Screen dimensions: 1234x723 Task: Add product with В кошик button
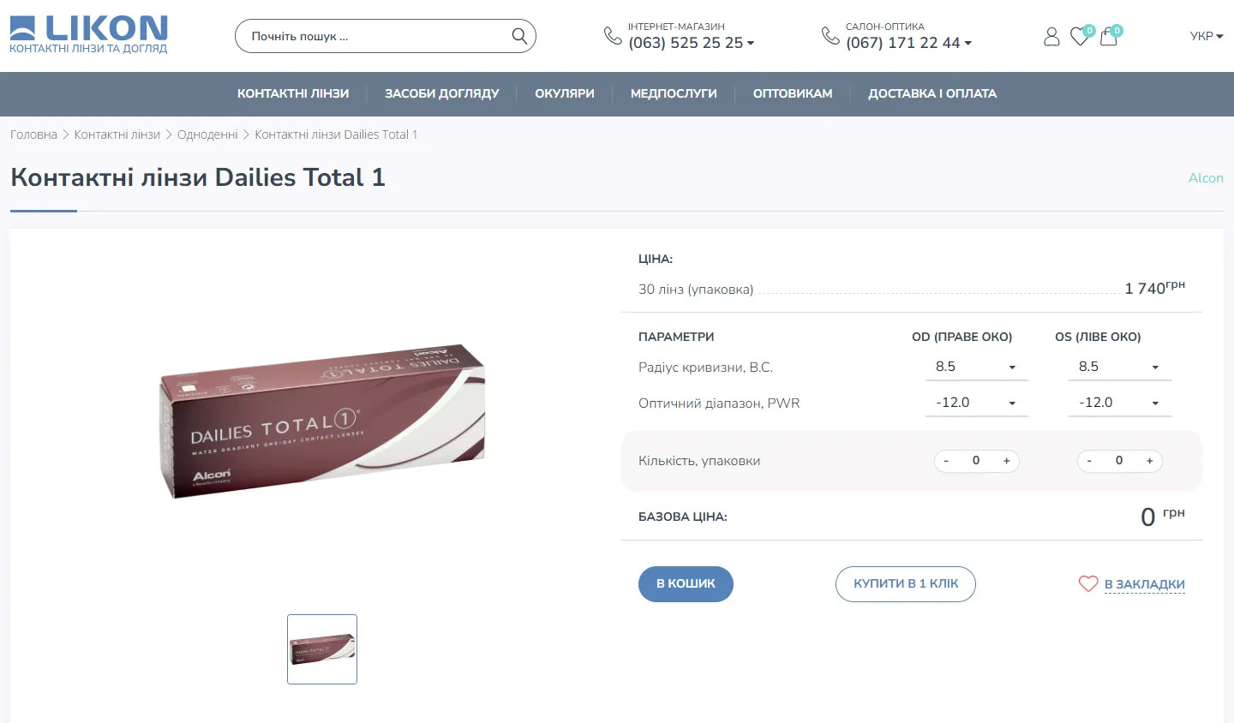click(x=686, y=584)
